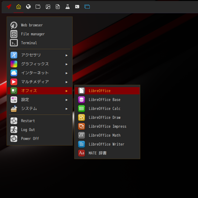The height and width of the screenshot is (198, 198).
Task: Launch File manager from the menu
Action: 33,34
